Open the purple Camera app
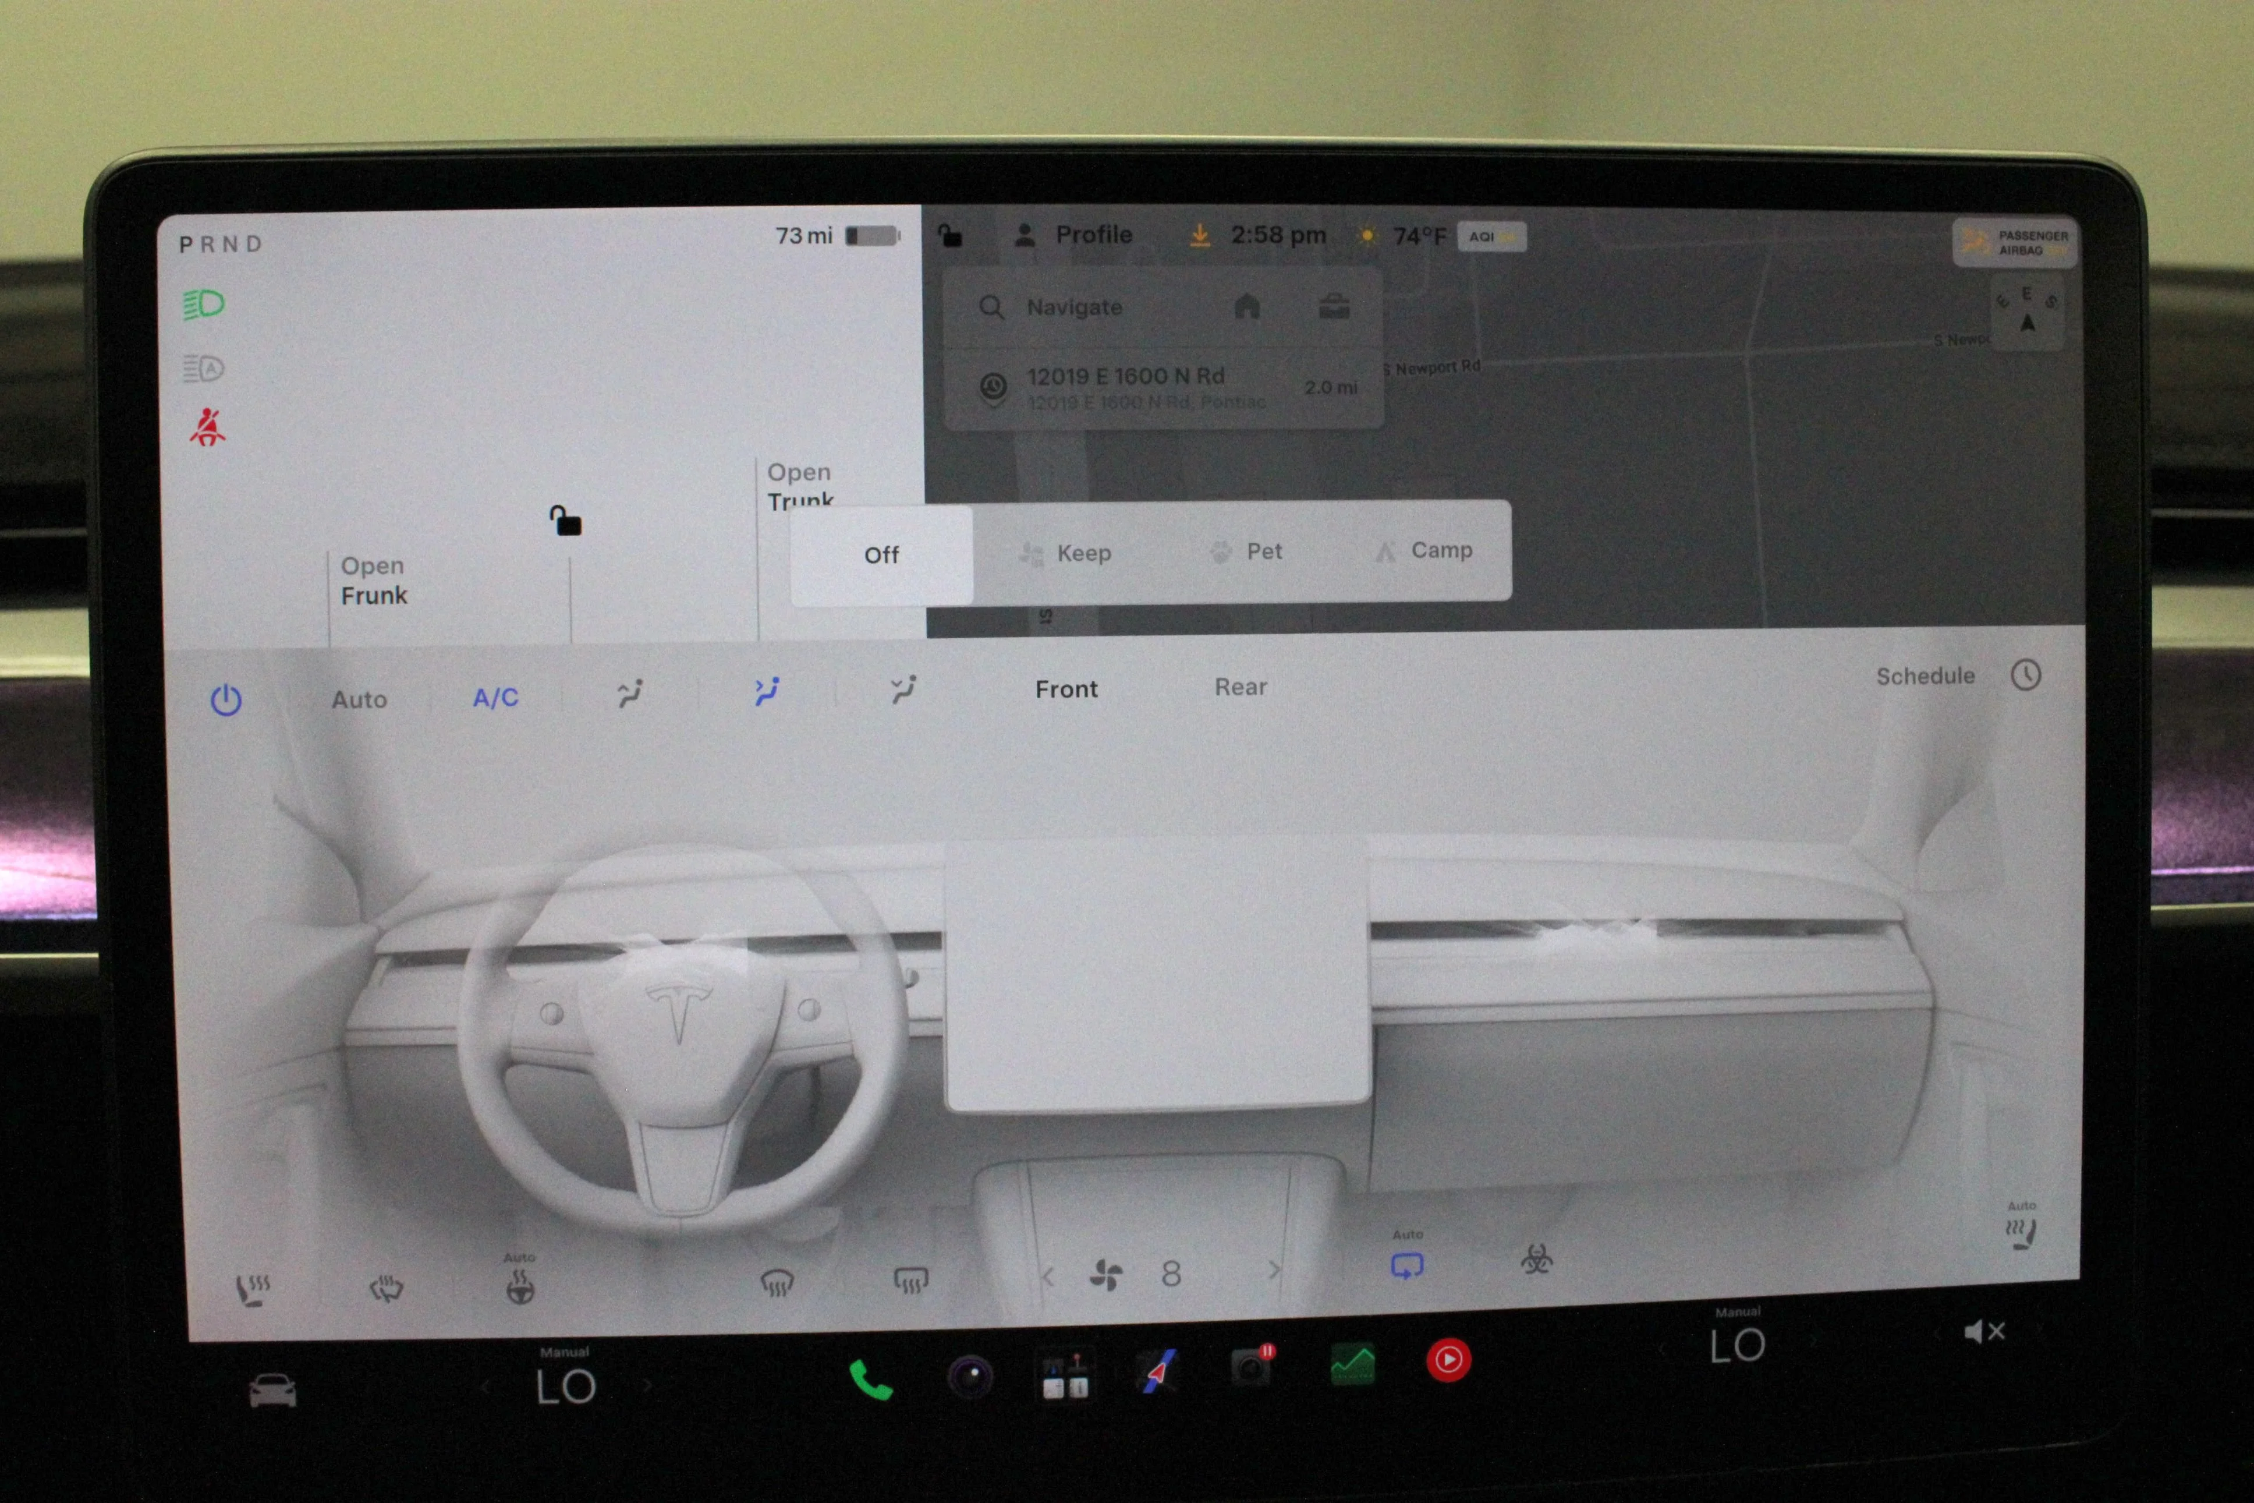This screenshot has height=1503, width=2254. pos(969,1378)
